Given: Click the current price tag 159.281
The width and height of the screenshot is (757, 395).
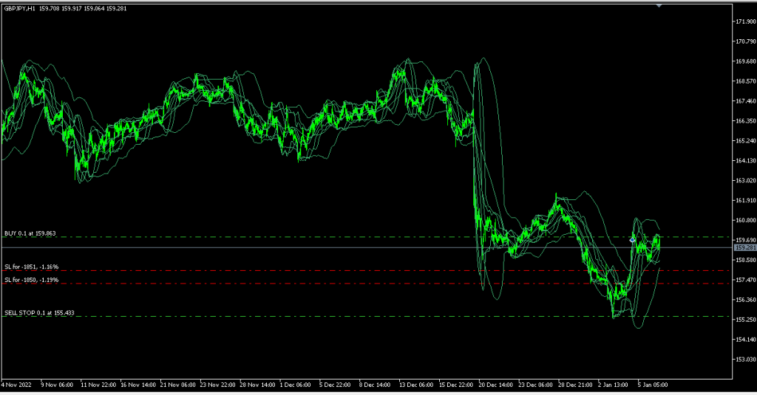Looking at the screenshot, I should [744, 247].
